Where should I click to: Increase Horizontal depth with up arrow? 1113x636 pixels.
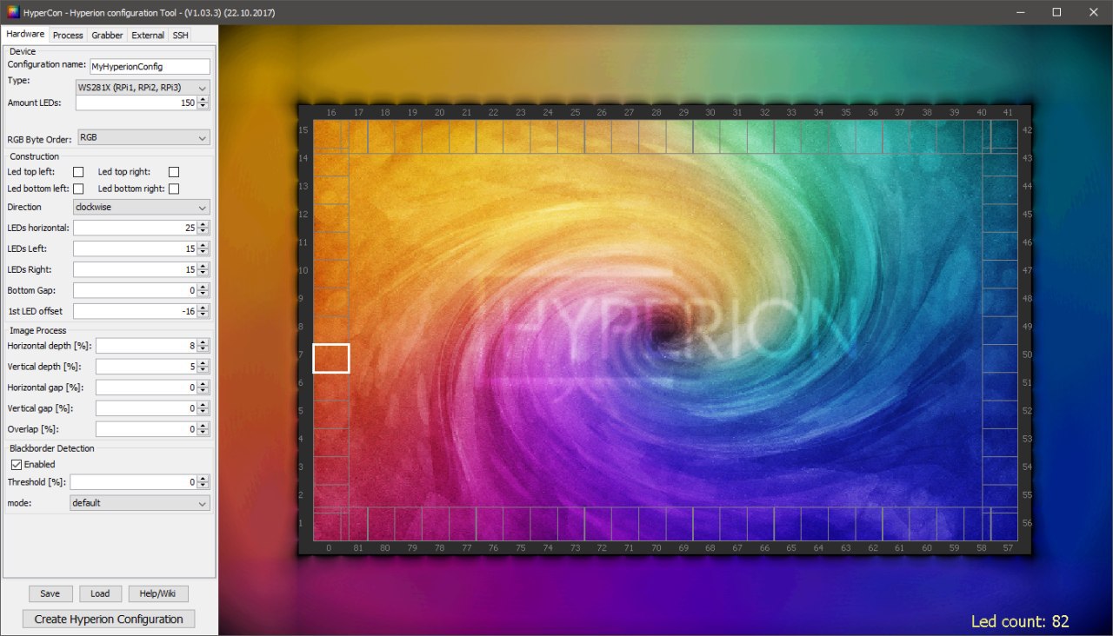203,342
